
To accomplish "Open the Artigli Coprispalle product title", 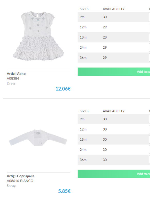I will (x=21, y=176).
